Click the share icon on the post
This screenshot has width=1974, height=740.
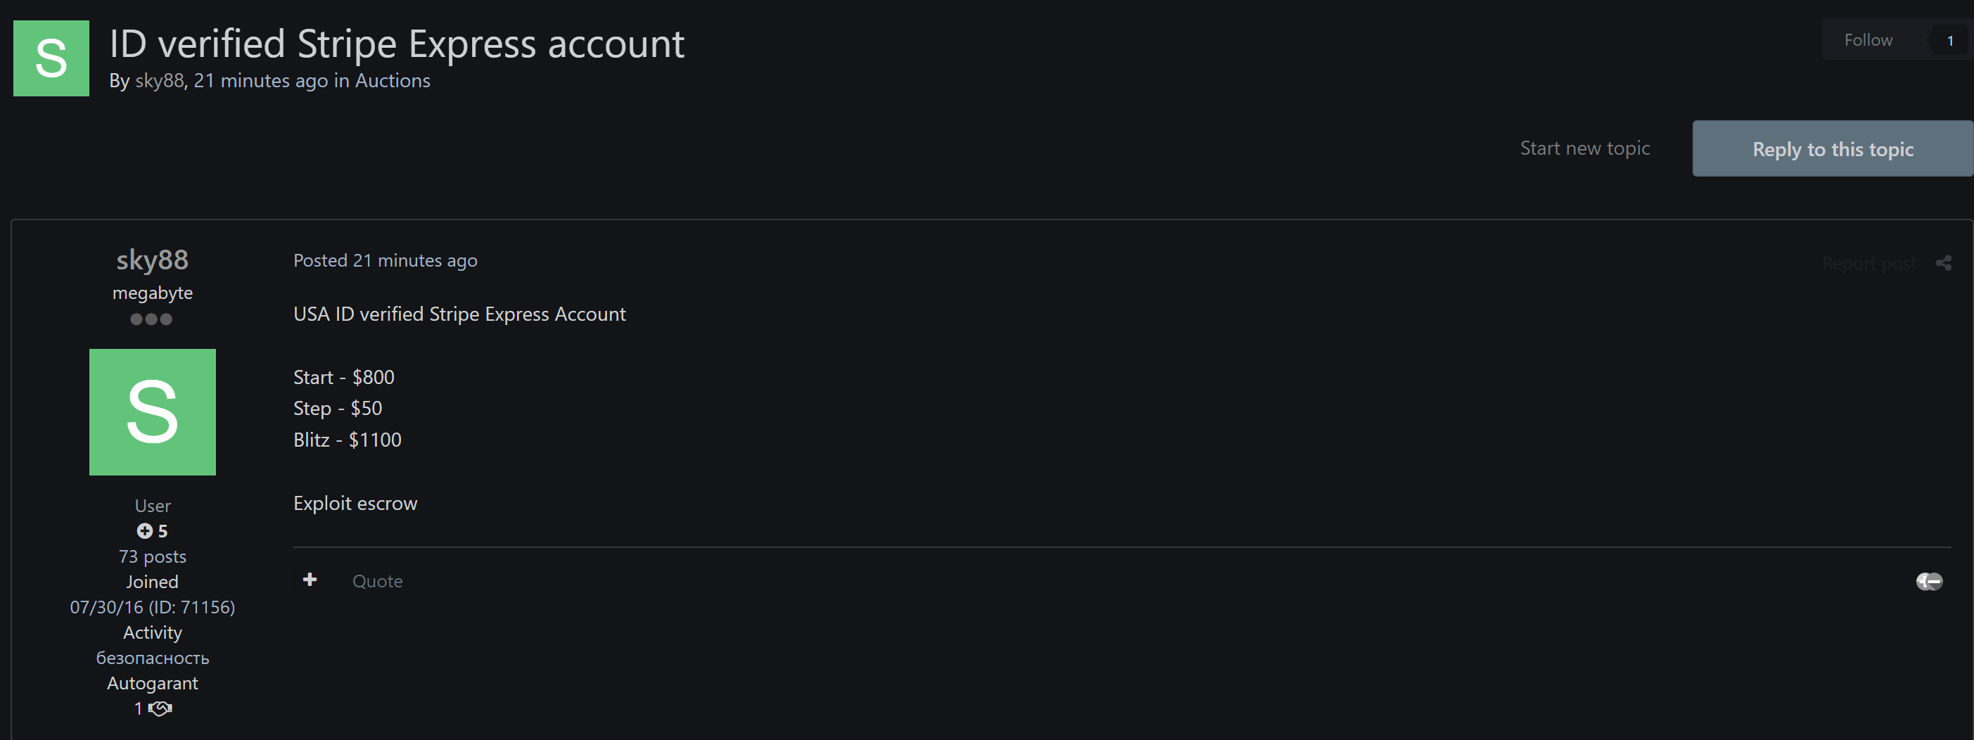[1943, 264]
